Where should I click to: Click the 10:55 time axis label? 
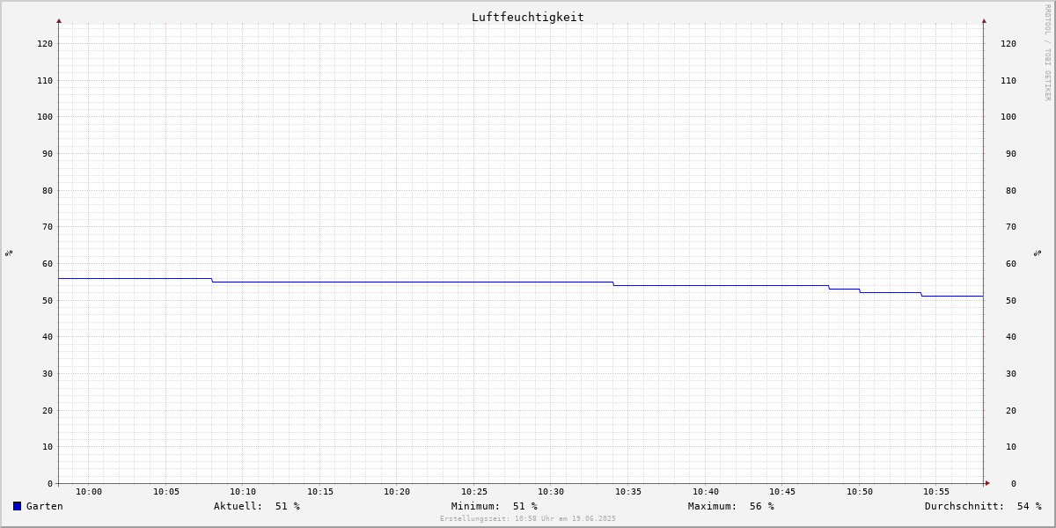pyautogui.click(x=936, y=492)
